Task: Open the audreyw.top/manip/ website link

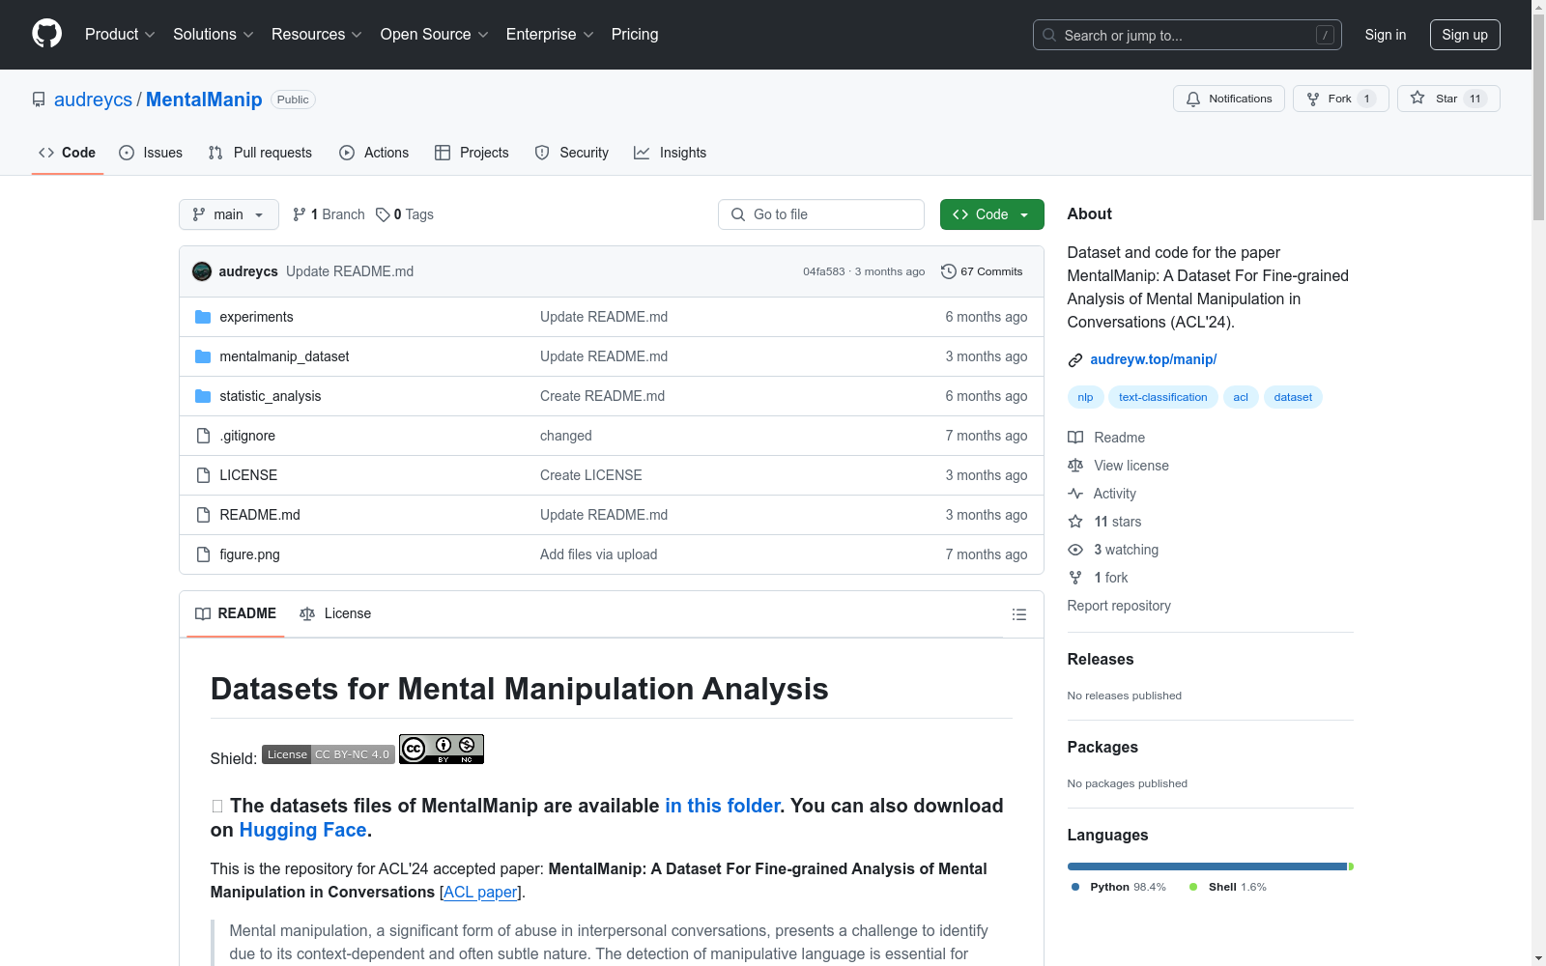Action: pyautogui.click(x=1153, y=359)
